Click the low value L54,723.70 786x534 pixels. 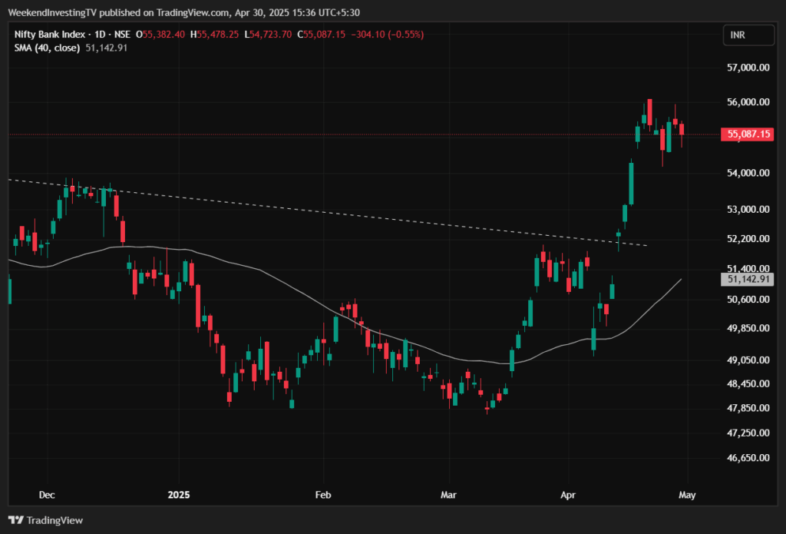(x=268, y=35)
